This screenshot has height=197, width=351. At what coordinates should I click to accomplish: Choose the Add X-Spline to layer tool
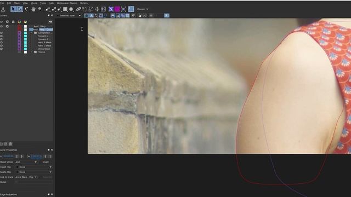[54, 9]
